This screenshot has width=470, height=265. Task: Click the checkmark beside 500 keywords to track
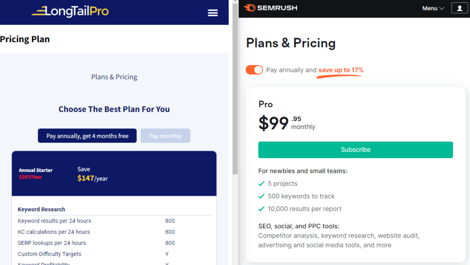pos(261,196)
